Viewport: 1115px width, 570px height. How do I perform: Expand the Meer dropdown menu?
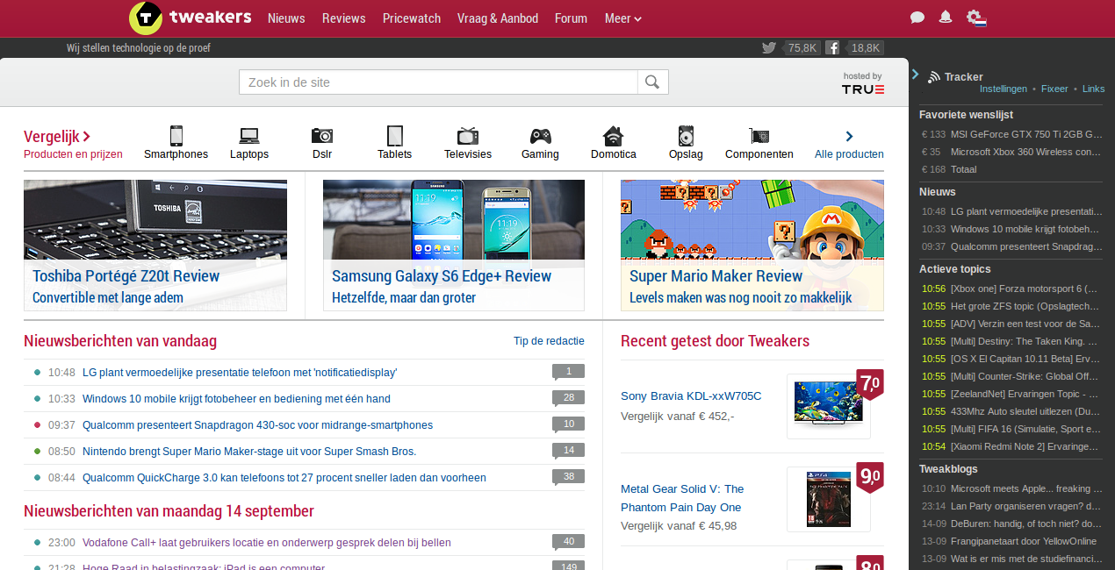[623, 18]
